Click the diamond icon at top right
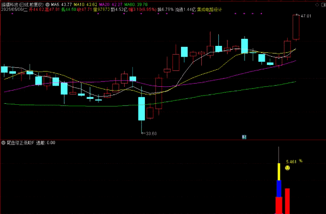 [x=317, y=5]
